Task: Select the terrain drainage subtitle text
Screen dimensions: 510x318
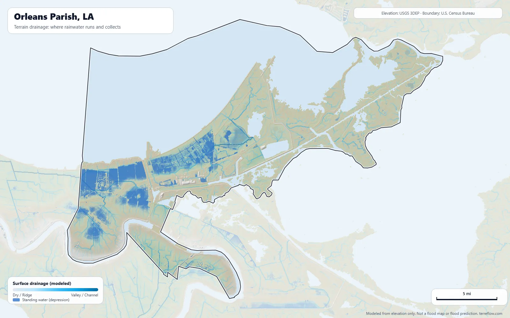Action: [67, 27]
